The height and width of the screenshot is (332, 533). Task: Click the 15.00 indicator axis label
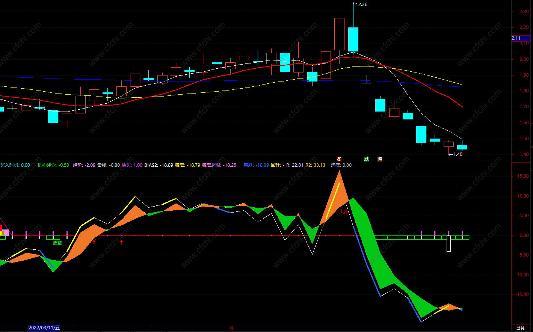point(523,176)
